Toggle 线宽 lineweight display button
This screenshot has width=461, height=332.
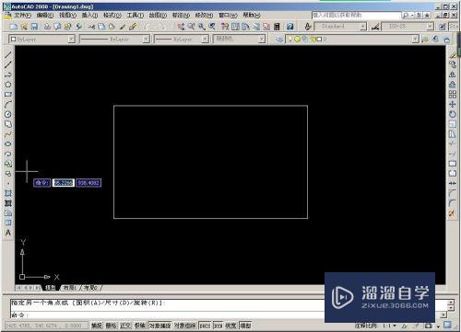tap(231, 326)
